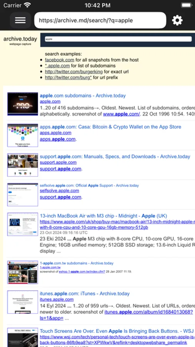Open iPhone Pro thumbnail for apple.com

[23, 104]
